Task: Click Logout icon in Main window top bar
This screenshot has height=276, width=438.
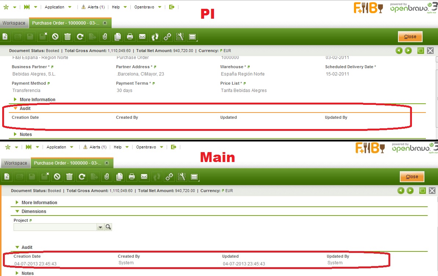Action: (174, 147)
